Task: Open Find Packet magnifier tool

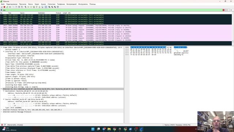Action: [25, 7]
